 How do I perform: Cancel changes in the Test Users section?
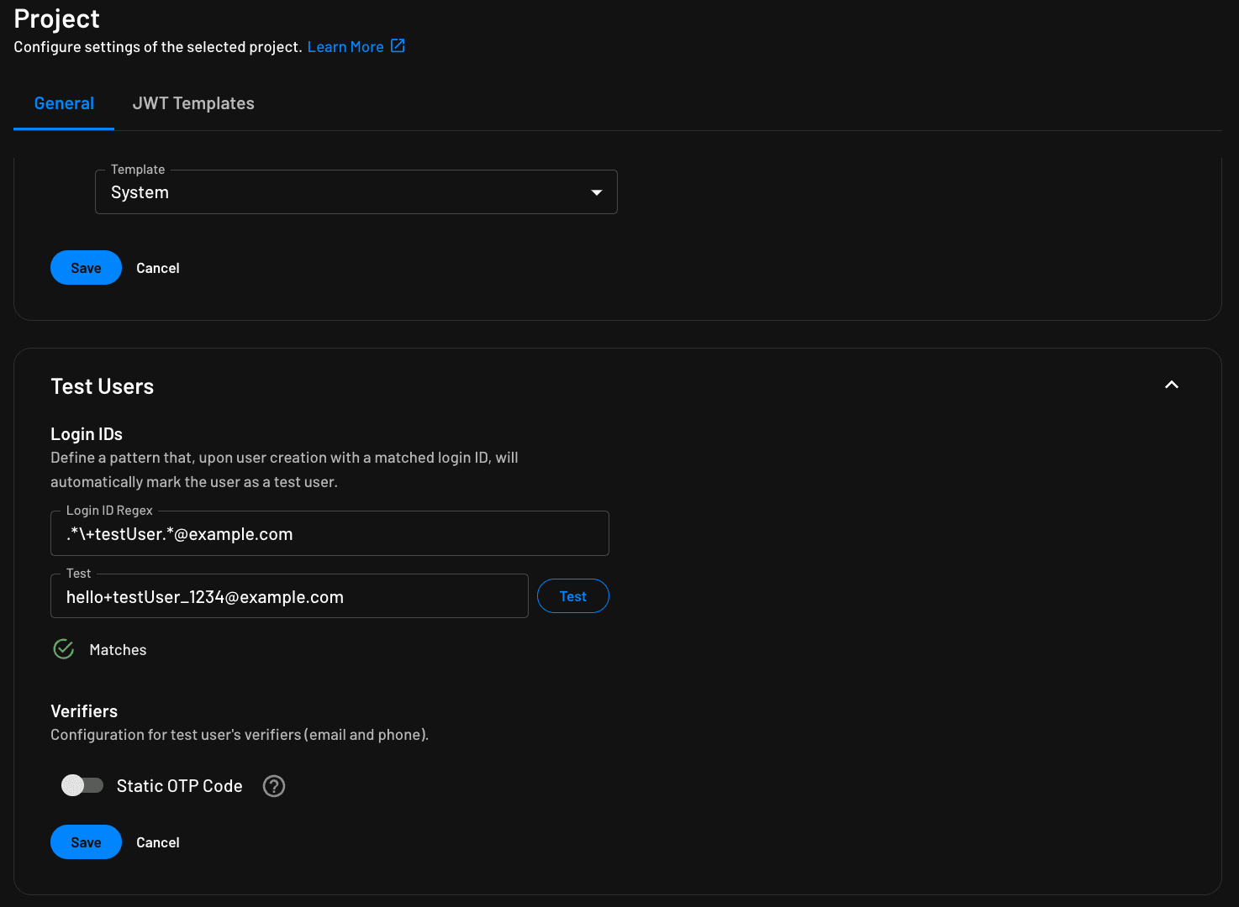(x=157, y=841)
